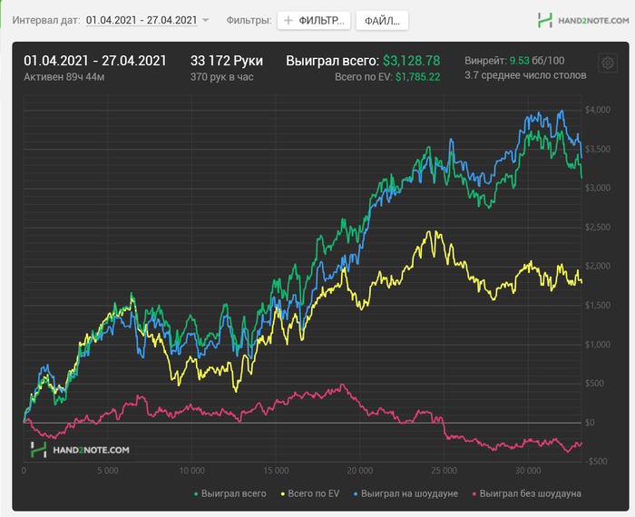Image resolution: width=635 pixels, height=517 pixels.
Task: Click the 370 рук в час text
Action: pyautogui.click(x=222, y=77)
